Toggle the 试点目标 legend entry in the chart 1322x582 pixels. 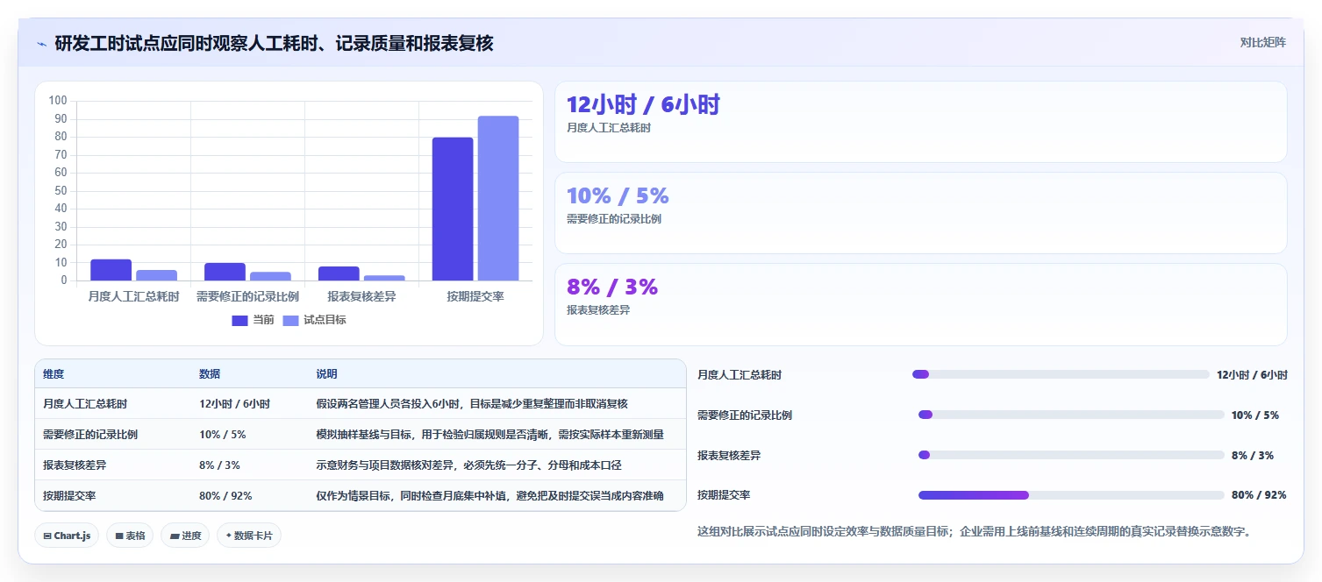314,320
